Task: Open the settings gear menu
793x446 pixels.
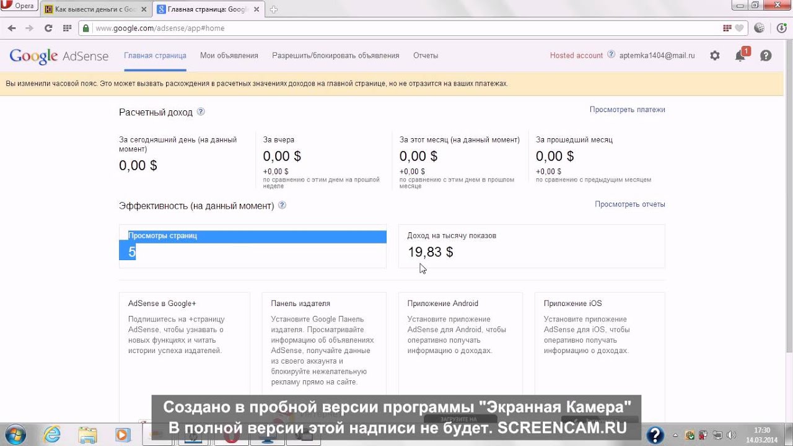Action: (715, 56)
